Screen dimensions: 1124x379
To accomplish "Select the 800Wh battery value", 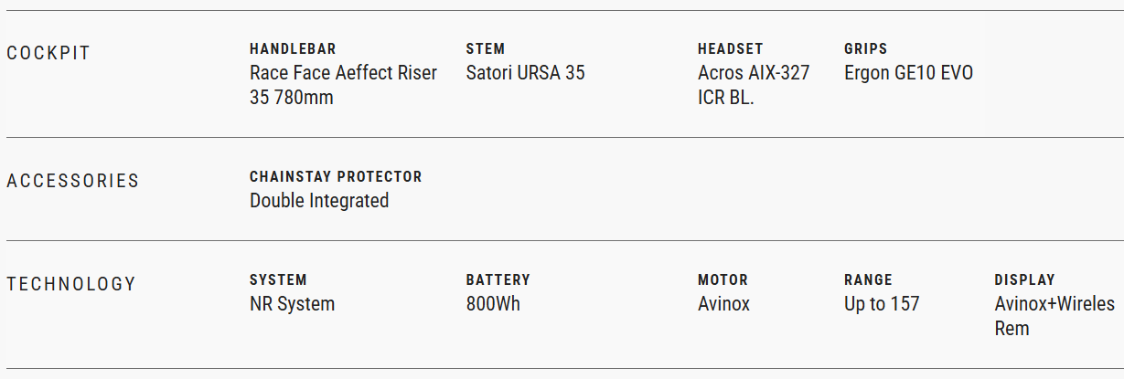I will 493,304.
